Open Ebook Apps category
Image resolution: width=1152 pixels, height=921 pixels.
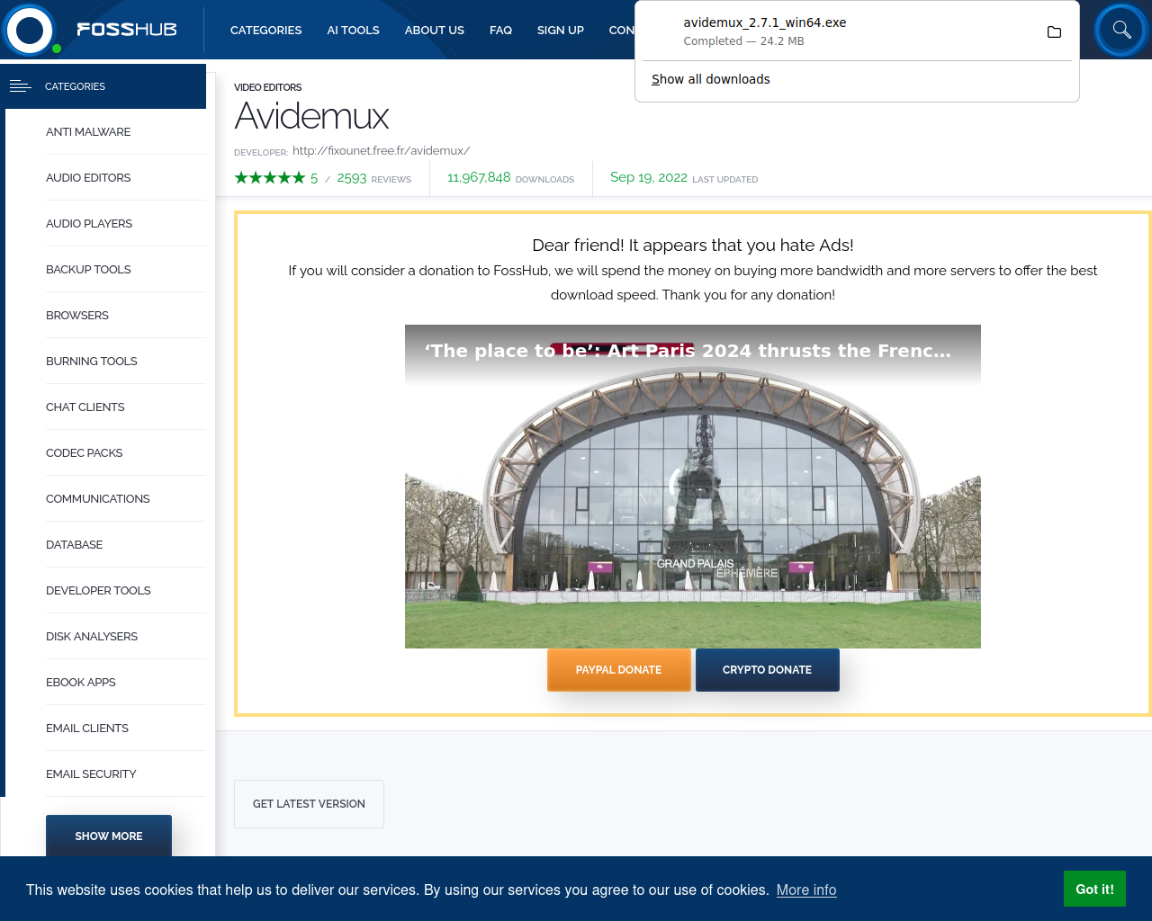pos(81,682)
